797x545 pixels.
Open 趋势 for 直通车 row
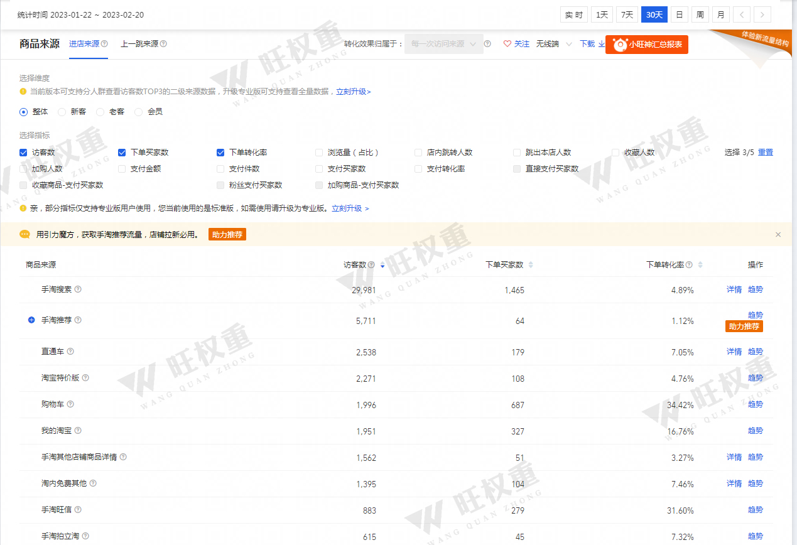pyautogui.click(x=756, y=352)
